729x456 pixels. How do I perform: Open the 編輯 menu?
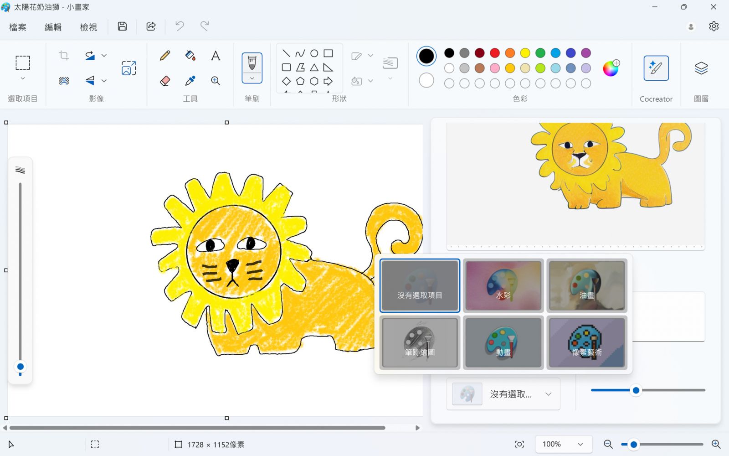pos(53,27)
